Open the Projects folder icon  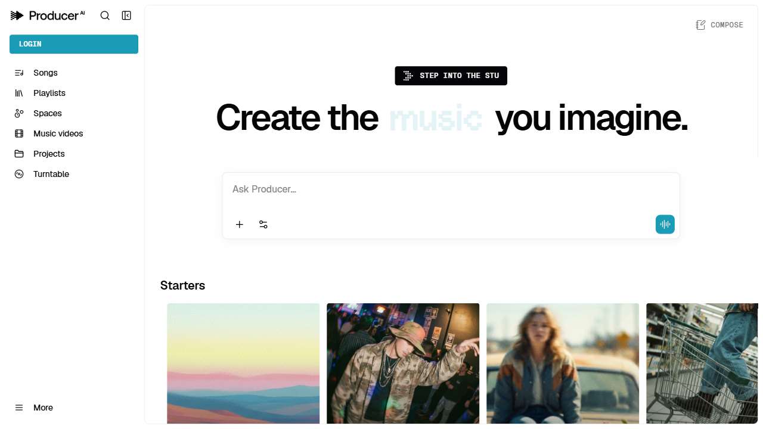click(19, 154)
